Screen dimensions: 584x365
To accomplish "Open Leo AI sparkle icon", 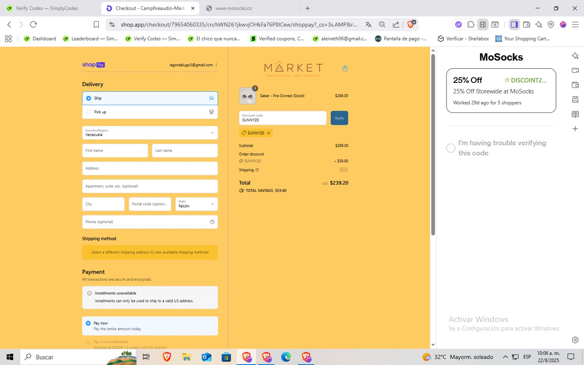I will (x=539, y=25).
